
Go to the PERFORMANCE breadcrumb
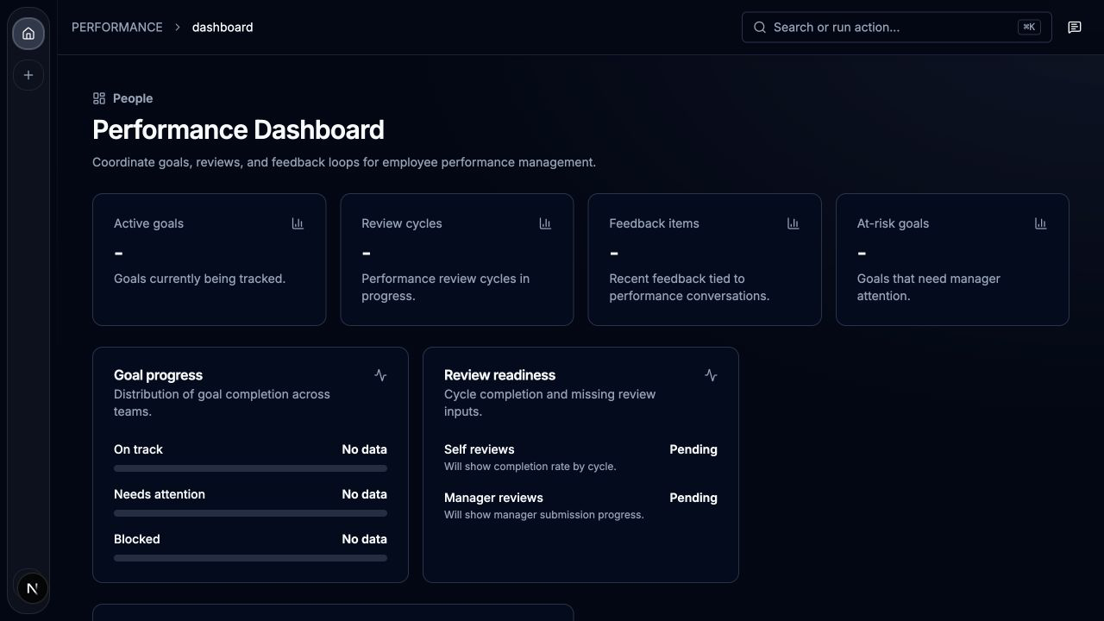117,28
